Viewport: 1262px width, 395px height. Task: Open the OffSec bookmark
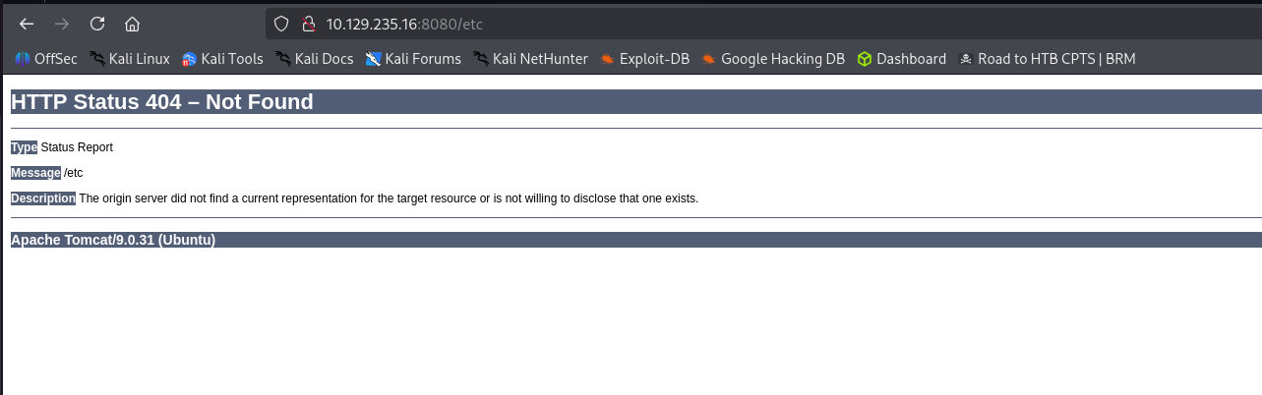pos(46,59)
